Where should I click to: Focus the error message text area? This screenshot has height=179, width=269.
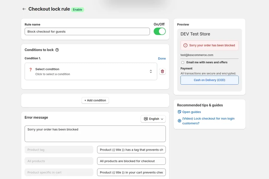(95, 134)
